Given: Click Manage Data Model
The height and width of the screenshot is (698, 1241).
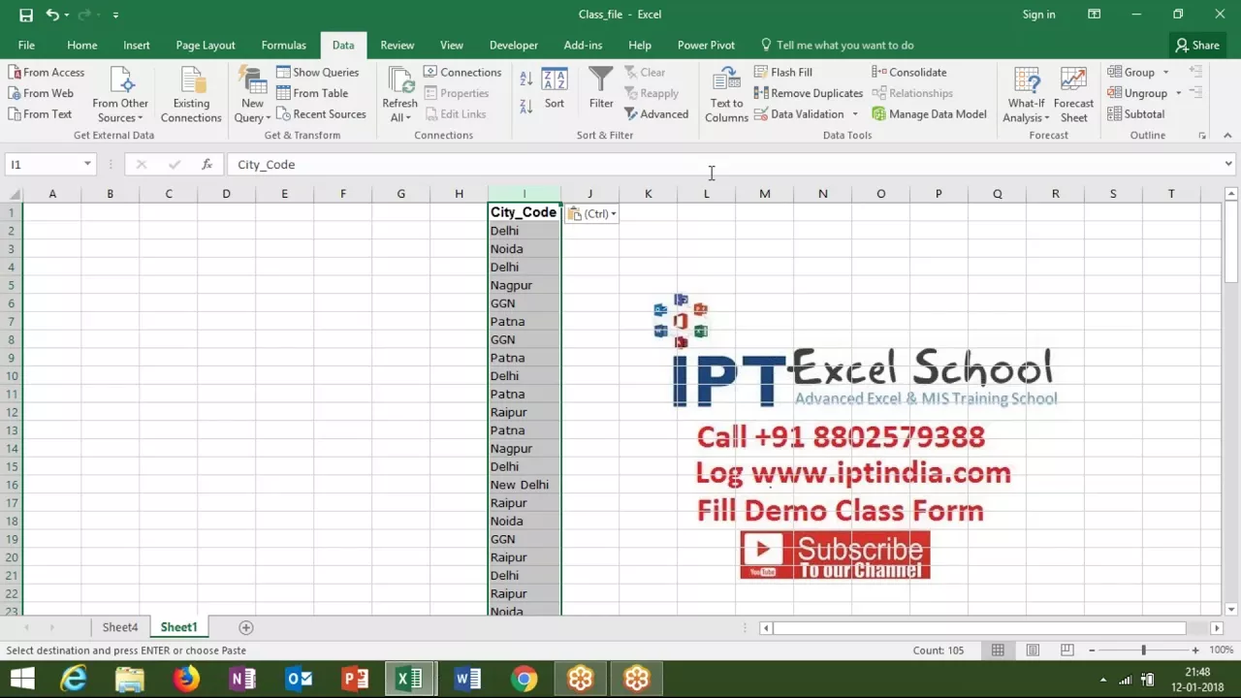Looking at the screenshot, I should point(929,113).
